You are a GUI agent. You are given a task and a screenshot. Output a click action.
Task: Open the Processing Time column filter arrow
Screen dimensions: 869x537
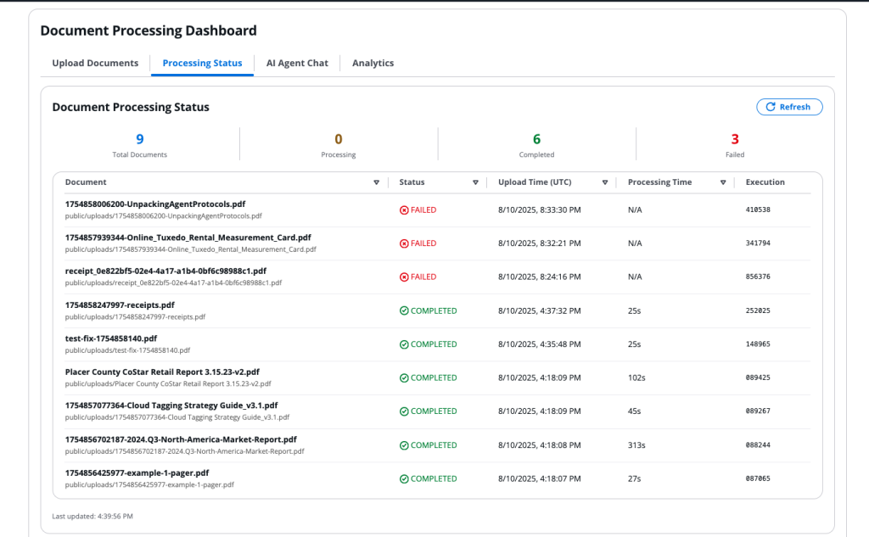pos(723,182)
